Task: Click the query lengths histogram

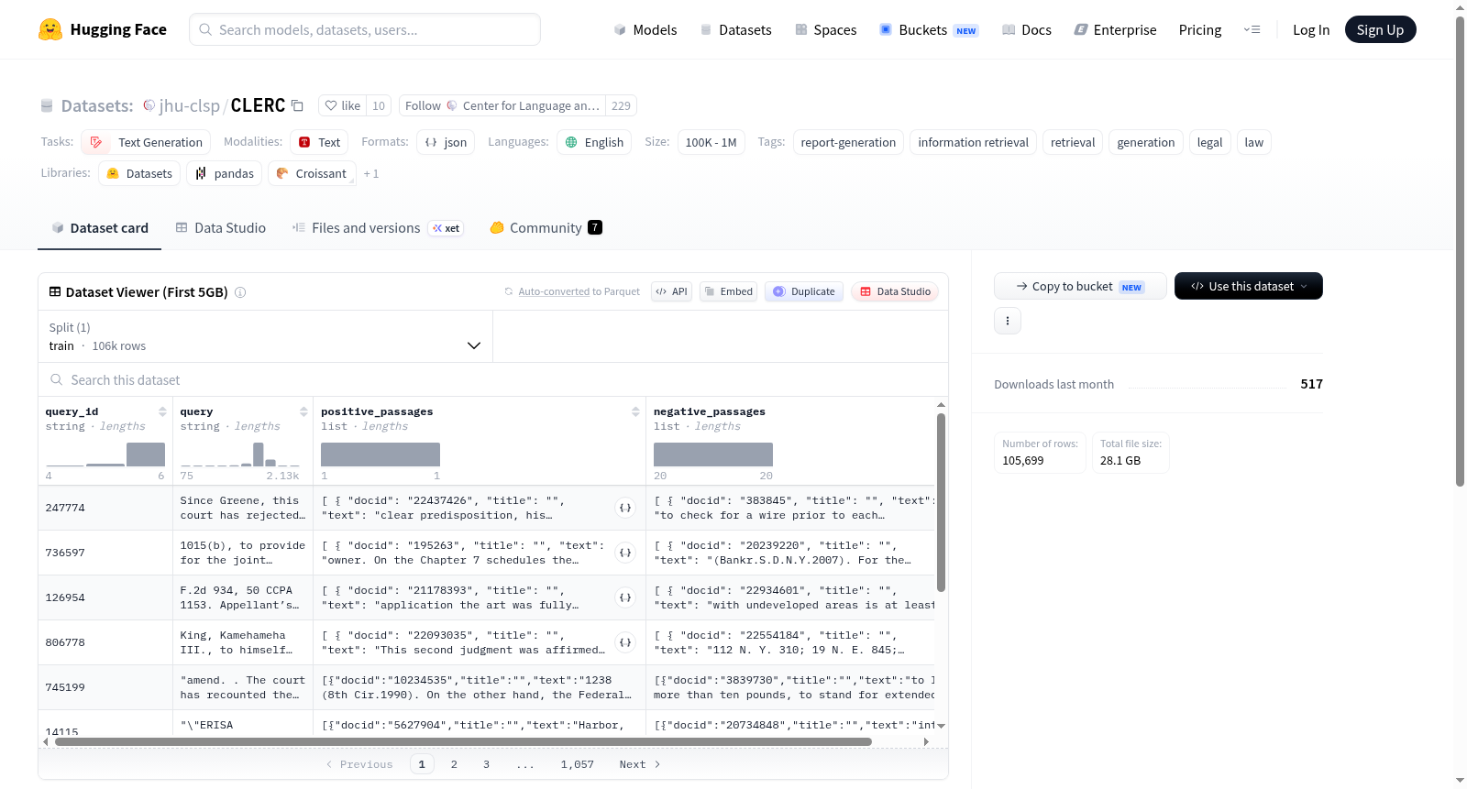Action: tap(239, 455)
